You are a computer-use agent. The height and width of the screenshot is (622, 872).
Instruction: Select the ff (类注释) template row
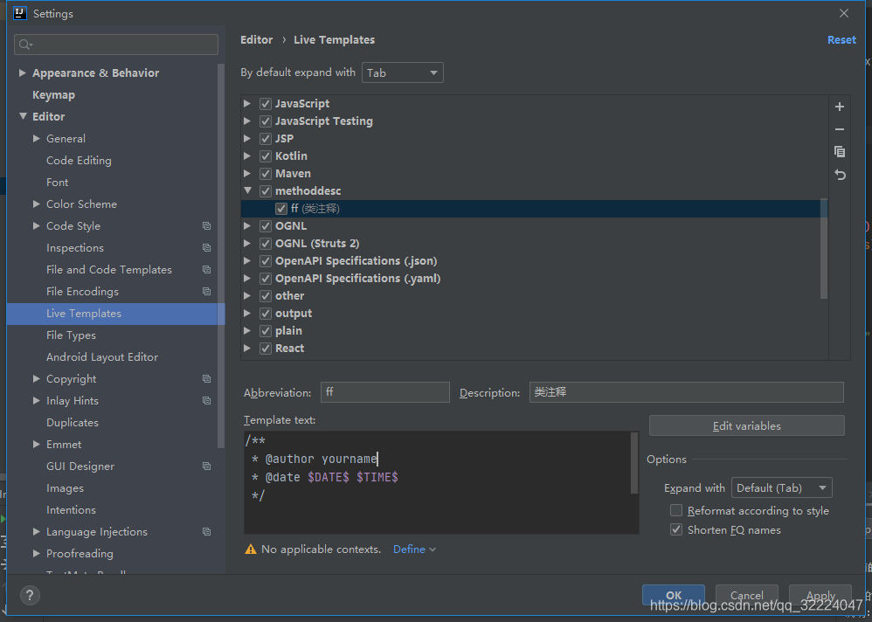click(x=534, y=209)
